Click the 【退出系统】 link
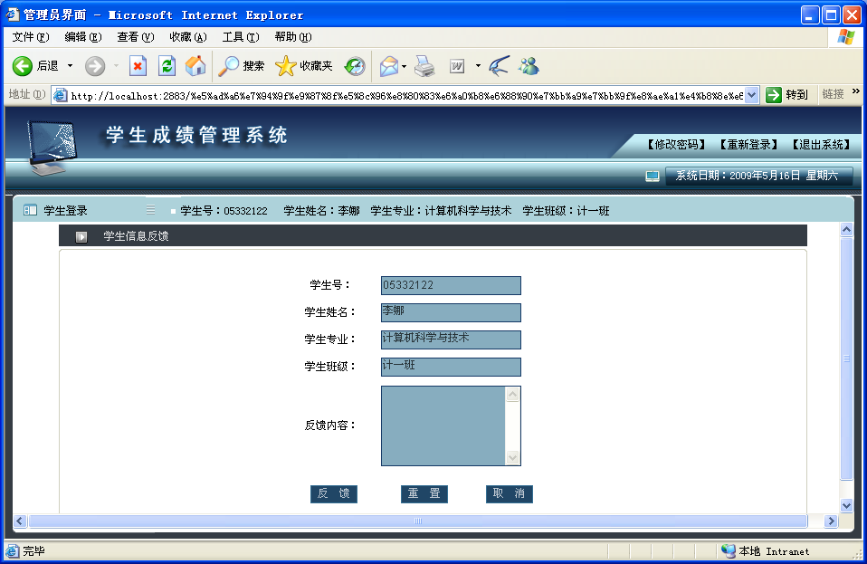867x564 pixels. point(821,145)
